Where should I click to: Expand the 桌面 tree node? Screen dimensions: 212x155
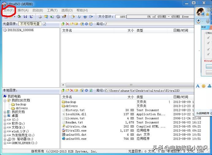(5, 116)
